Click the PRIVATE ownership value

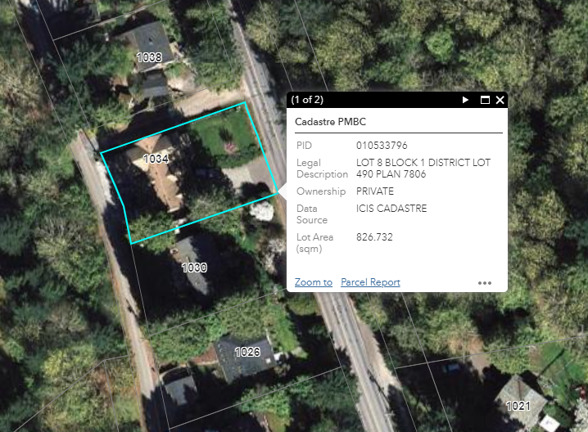(x=375, y=191)
